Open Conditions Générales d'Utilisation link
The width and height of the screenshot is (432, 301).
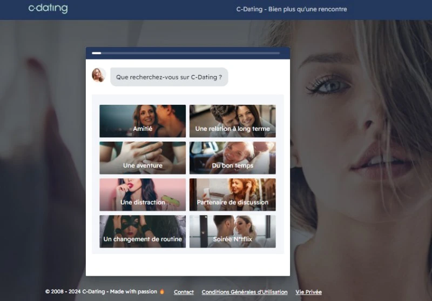[245, 292]
